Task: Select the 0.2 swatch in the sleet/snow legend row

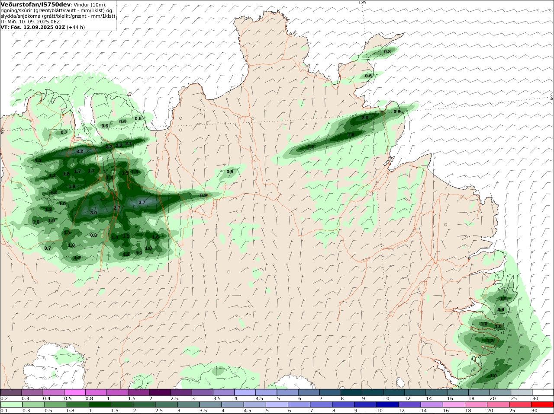Action: pyautogui.click(x=11, y=392)
